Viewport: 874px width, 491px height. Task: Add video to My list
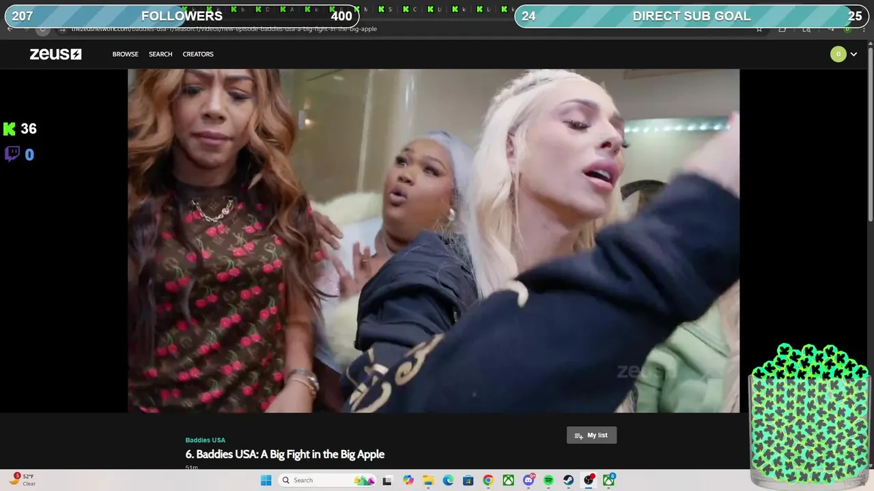point(591,435)
